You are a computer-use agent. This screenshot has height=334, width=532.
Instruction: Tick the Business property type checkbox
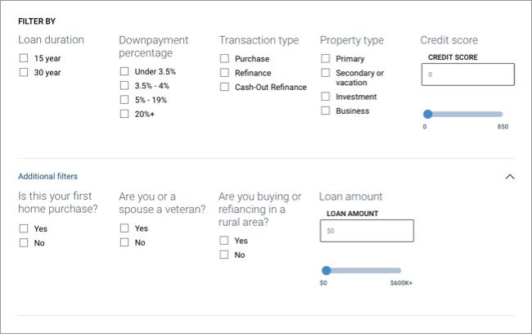[x=325, y=111]
